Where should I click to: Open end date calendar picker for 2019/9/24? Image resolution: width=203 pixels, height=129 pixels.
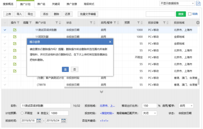pos(63,120)
